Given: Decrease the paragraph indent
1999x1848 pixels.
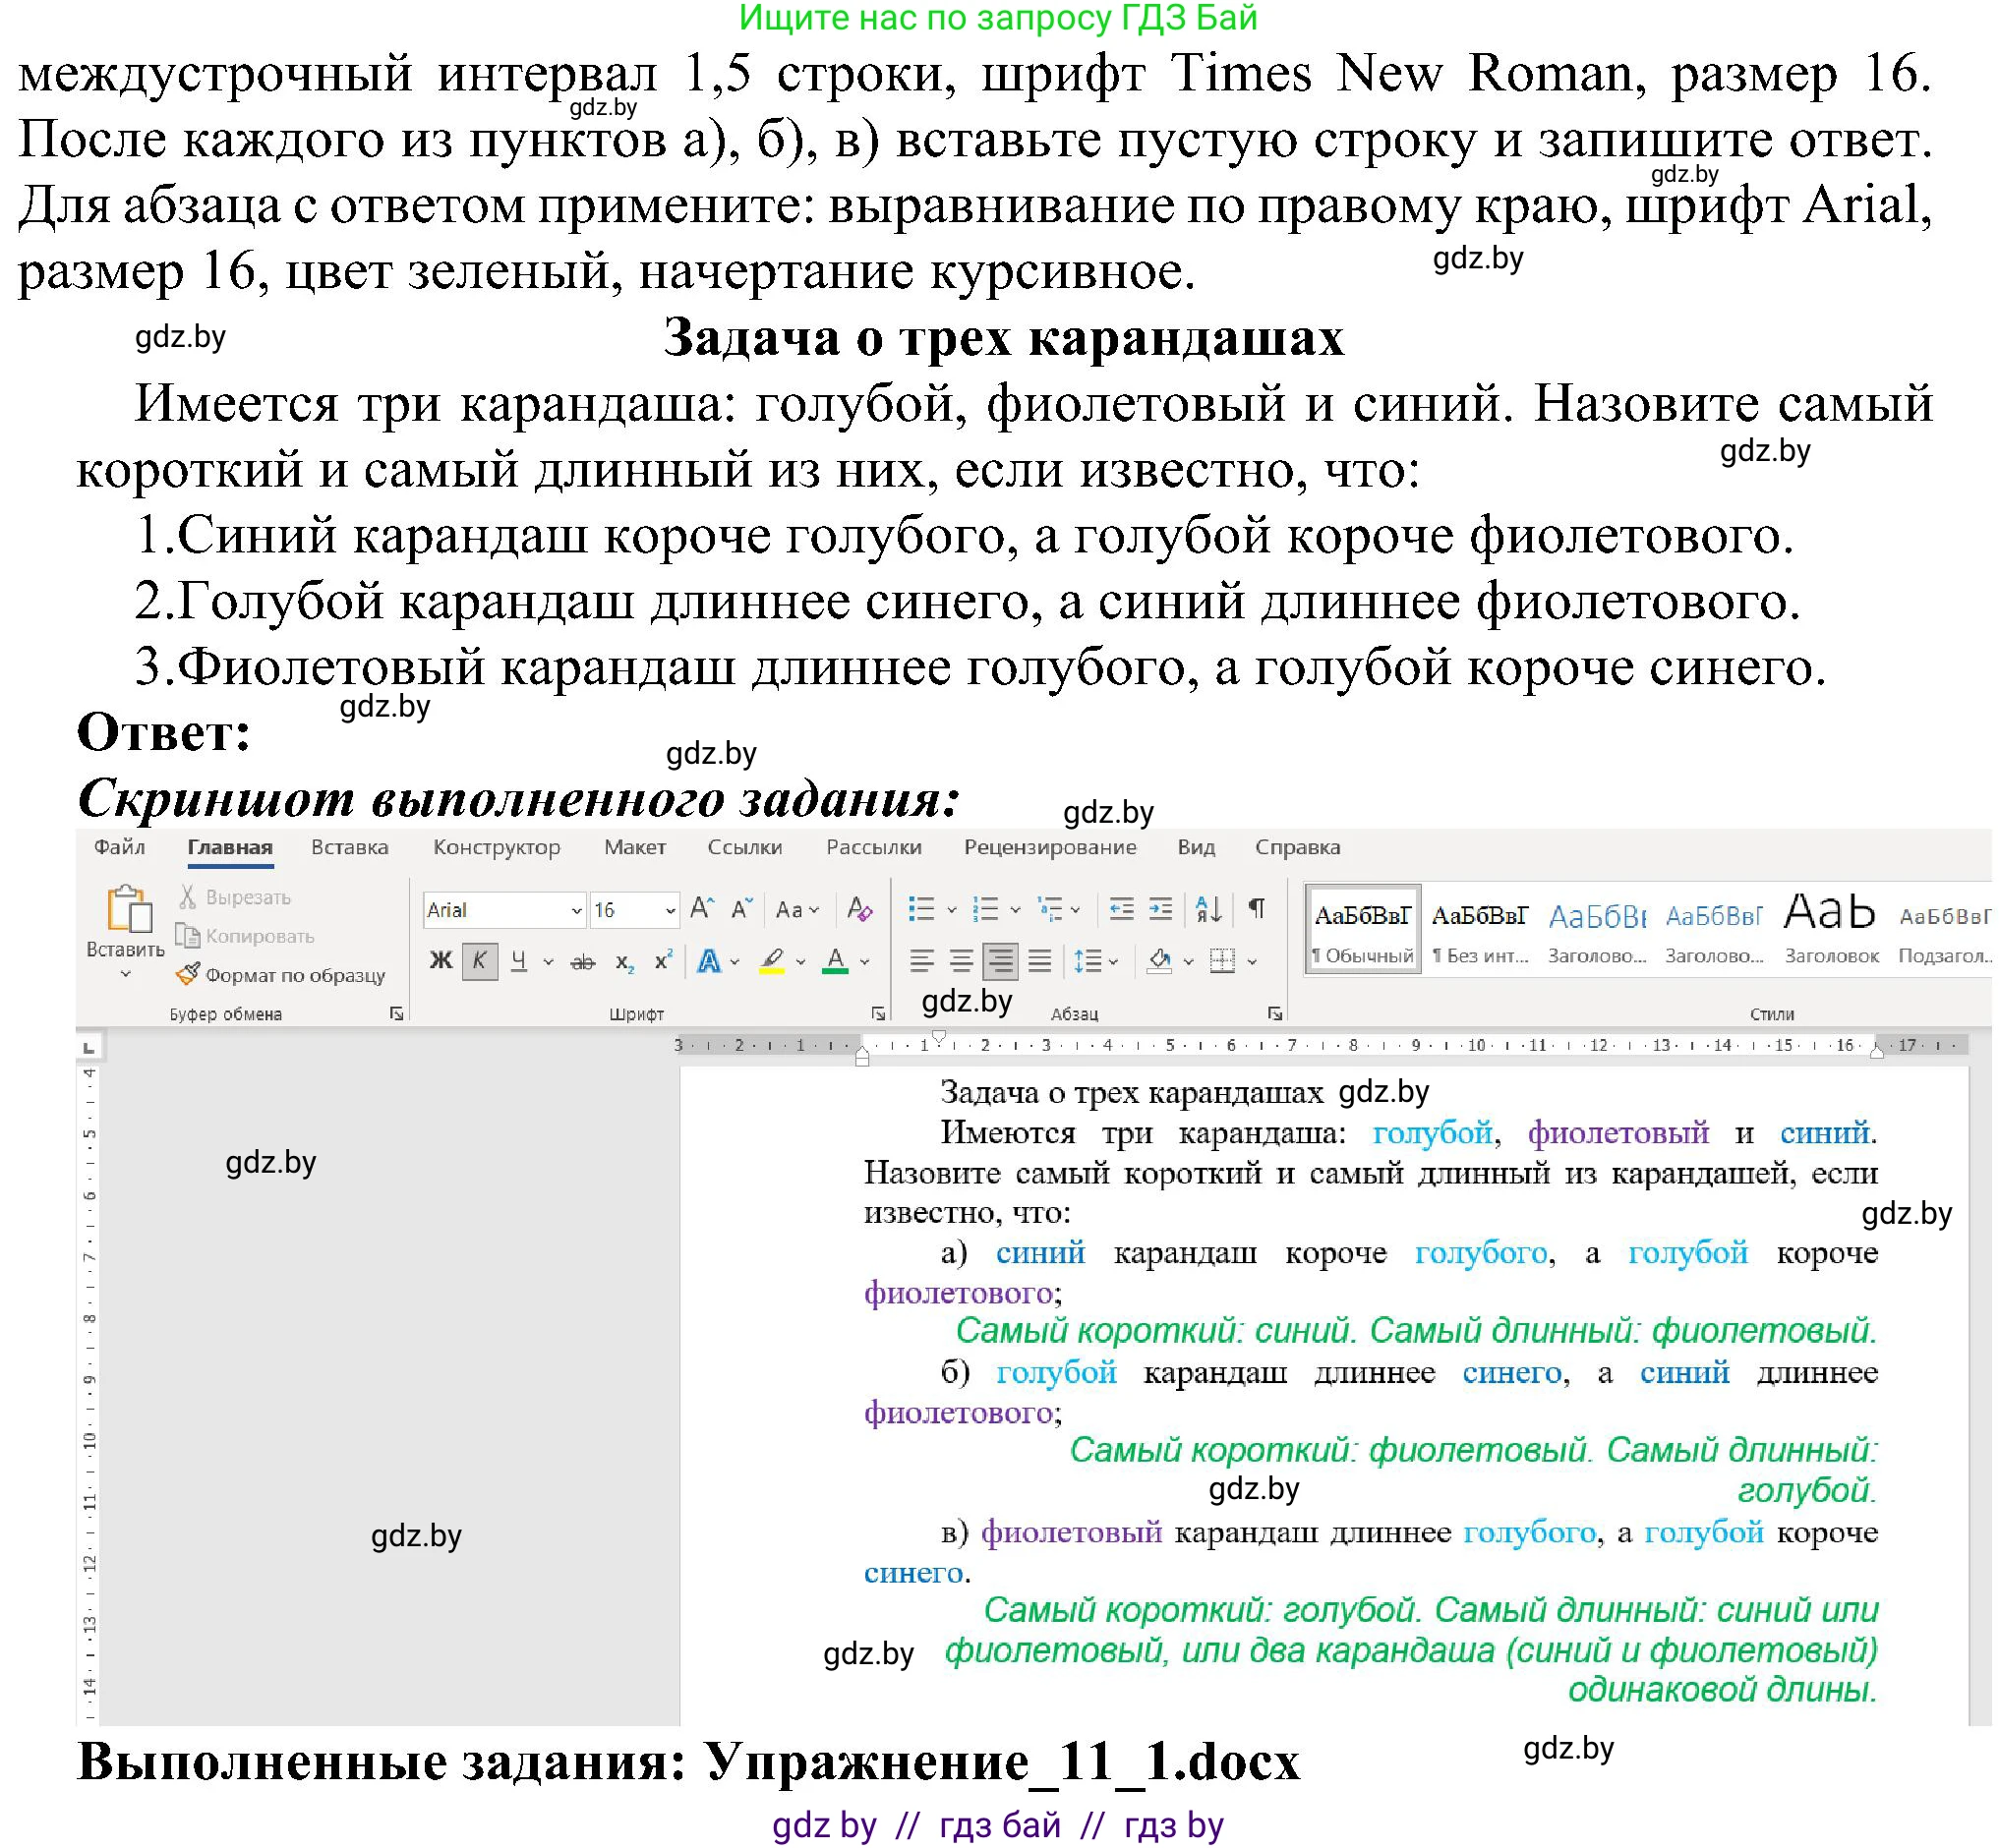Looking at the screenshot, I should point(1122,909).
